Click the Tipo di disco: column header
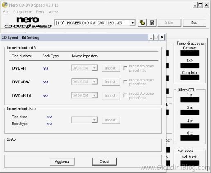The width and height of the screenshot is (211, 173). pyautogui.click(x=22, y=56)
